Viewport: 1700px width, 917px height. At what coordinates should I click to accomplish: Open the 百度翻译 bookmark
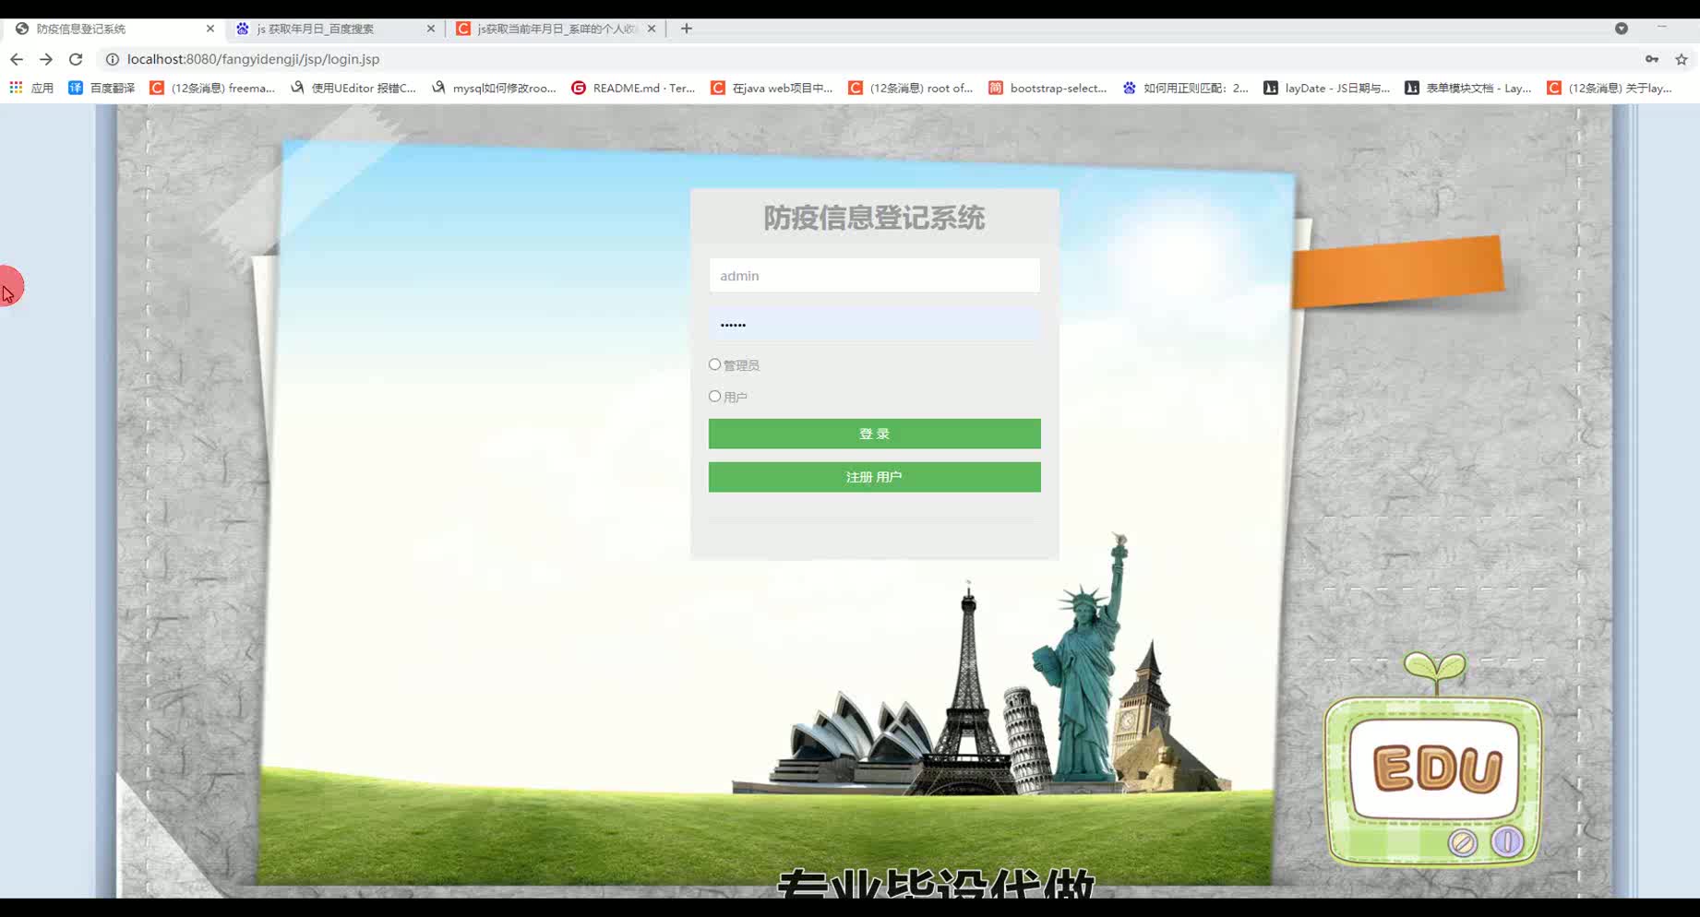102,88
